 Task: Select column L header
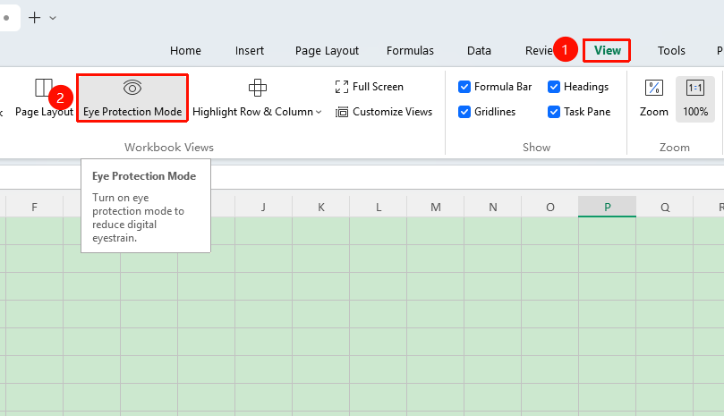pyautogui.click(x=379, y=207)
